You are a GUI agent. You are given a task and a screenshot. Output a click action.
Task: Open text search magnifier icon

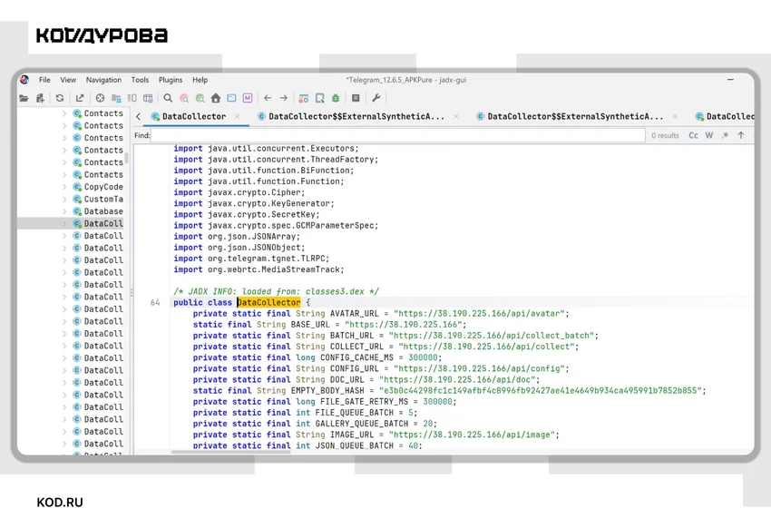click(168, 98)
